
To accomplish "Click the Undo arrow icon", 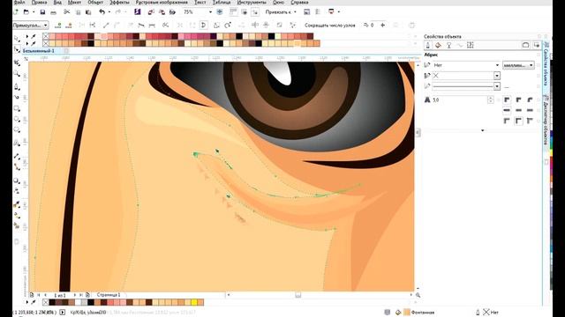I will coord(102,11).
